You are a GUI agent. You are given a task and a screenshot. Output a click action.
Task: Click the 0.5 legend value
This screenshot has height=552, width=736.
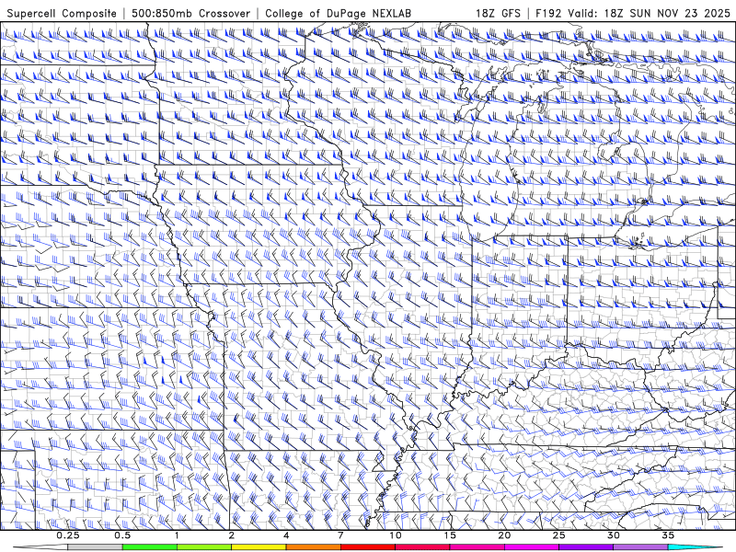tap(122, 535)
